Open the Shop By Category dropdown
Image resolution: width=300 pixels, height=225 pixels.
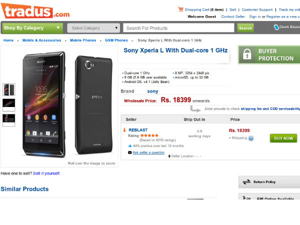pyautogui.click(x=32, y=28)
